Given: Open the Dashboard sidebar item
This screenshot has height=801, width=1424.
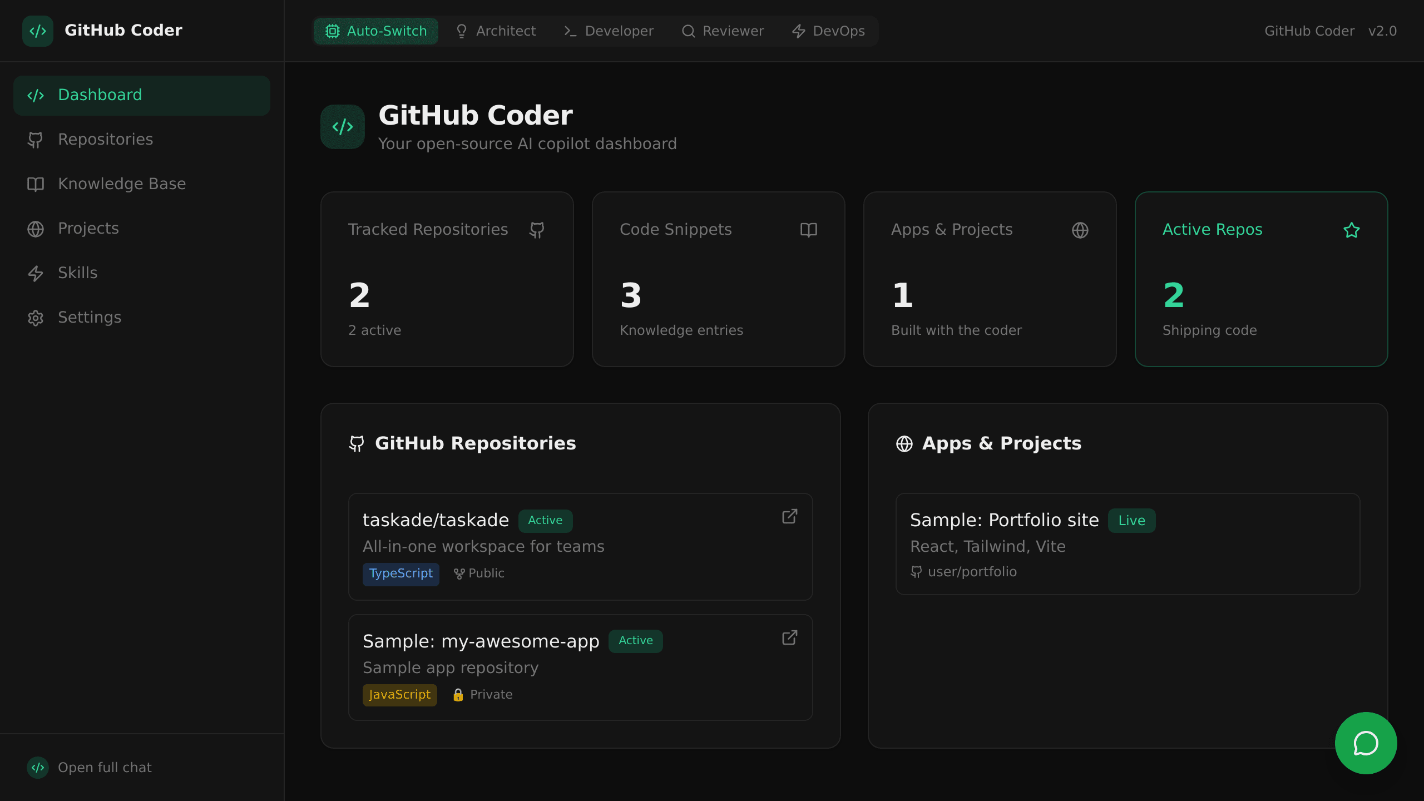Looking at the screenshot, I should [142, 95].
